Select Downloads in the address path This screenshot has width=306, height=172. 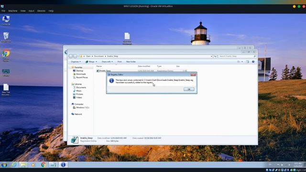[x=99, y=56]
